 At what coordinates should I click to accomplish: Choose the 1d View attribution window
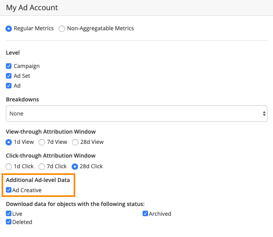(x=9, y=142)
